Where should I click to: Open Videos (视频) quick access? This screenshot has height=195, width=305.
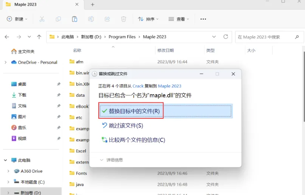coord(19,138)
